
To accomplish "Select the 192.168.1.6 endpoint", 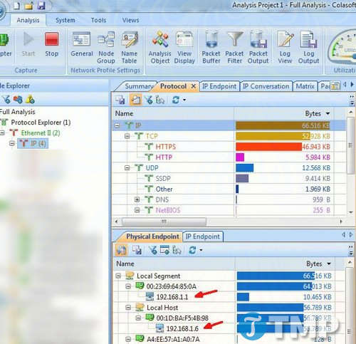I will coord(182,329).
